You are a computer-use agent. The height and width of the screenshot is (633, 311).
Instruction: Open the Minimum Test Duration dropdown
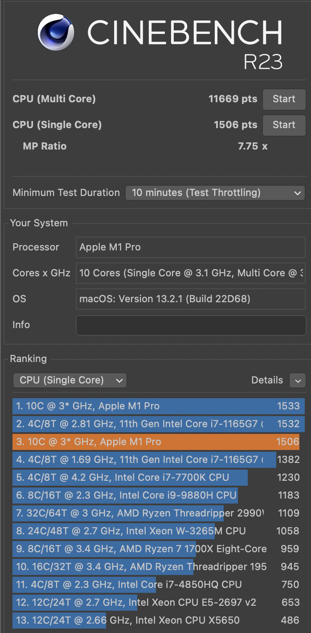coord(215,193)
